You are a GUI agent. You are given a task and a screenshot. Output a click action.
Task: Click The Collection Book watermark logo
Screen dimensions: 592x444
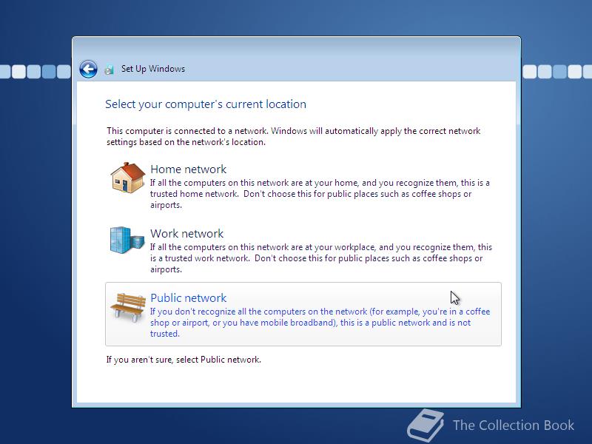pyautogui.click(x=428, y=425)
